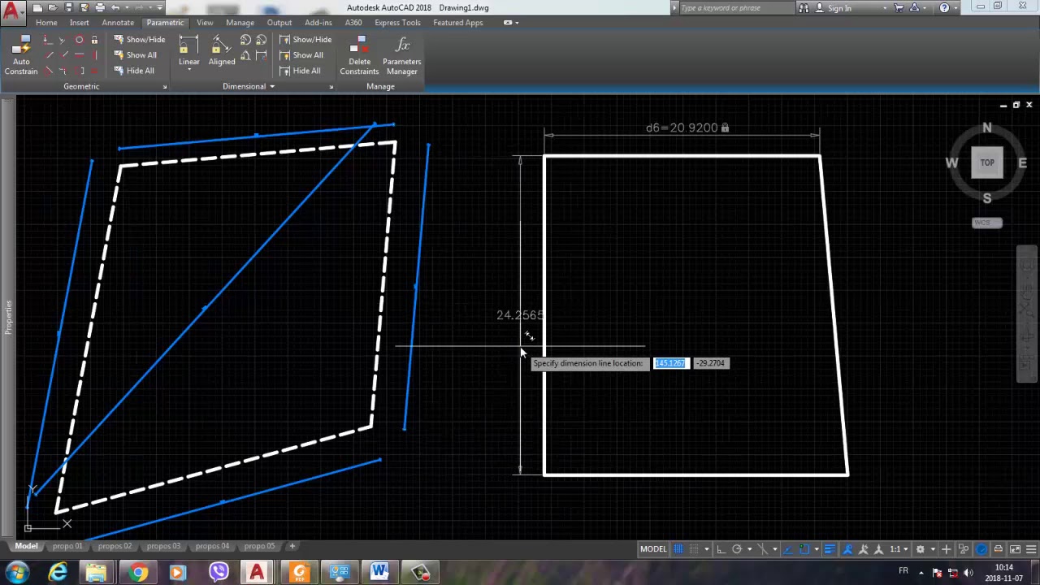Expand Geometric panel dialog launcher arrow

pos(164,87)
